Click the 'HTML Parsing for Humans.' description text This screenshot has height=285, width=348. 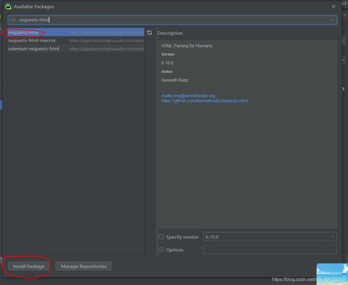[187, 46]
